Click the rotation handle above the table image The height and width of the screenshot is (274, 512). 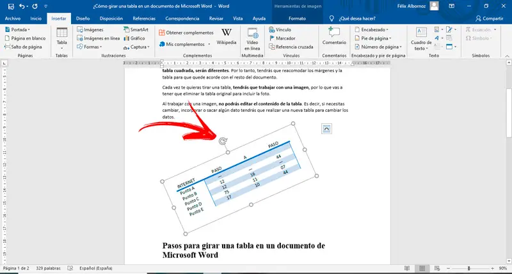pos(223,141)
